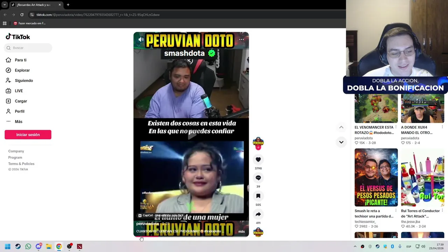The width and height of the screenshot is (448, 252).
Task: Click the TikTok logo
Action: (18, 37)
